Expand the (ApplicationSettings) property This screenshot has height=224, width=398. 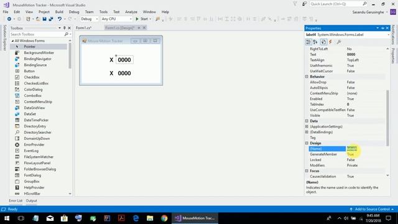(x=307, y=126)
